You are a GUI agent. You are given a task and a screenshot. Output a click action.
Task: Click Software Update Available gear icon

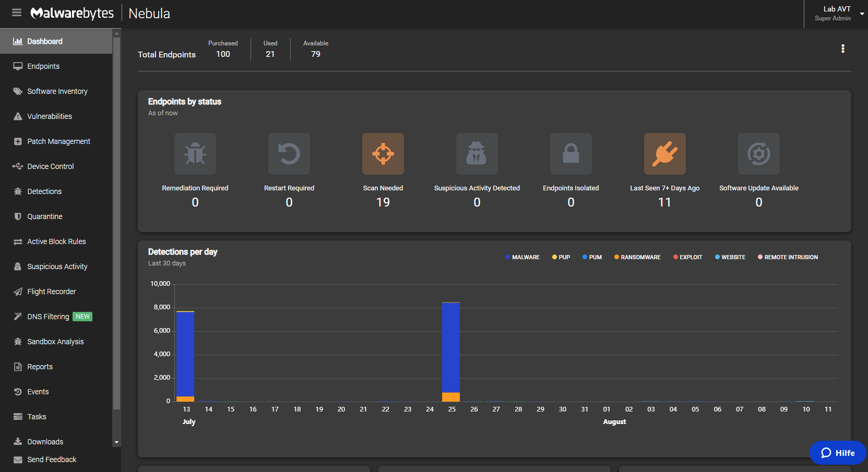758,154
